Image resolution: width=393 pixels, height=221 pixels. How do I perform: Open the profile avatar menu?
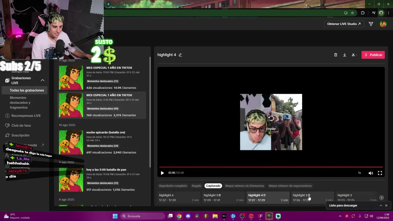pyautogui.click(x=383, y=24)
